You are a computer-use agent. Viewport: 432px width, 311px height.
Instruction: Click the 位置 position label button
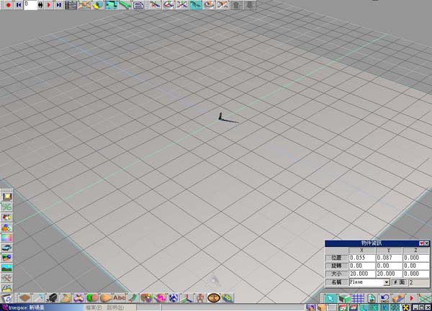336,258
